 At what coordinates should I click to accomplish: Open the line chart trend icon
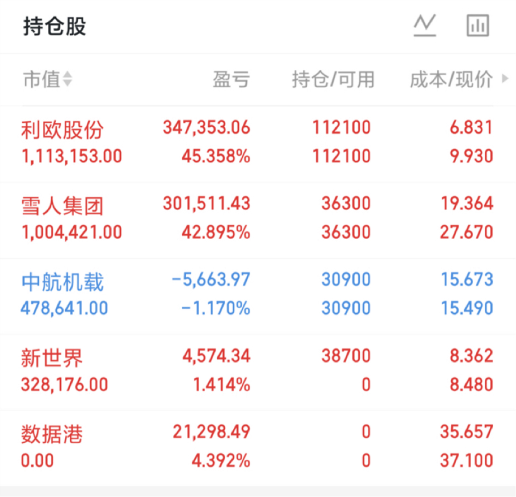pyautogui.click(x=424, y=26)
